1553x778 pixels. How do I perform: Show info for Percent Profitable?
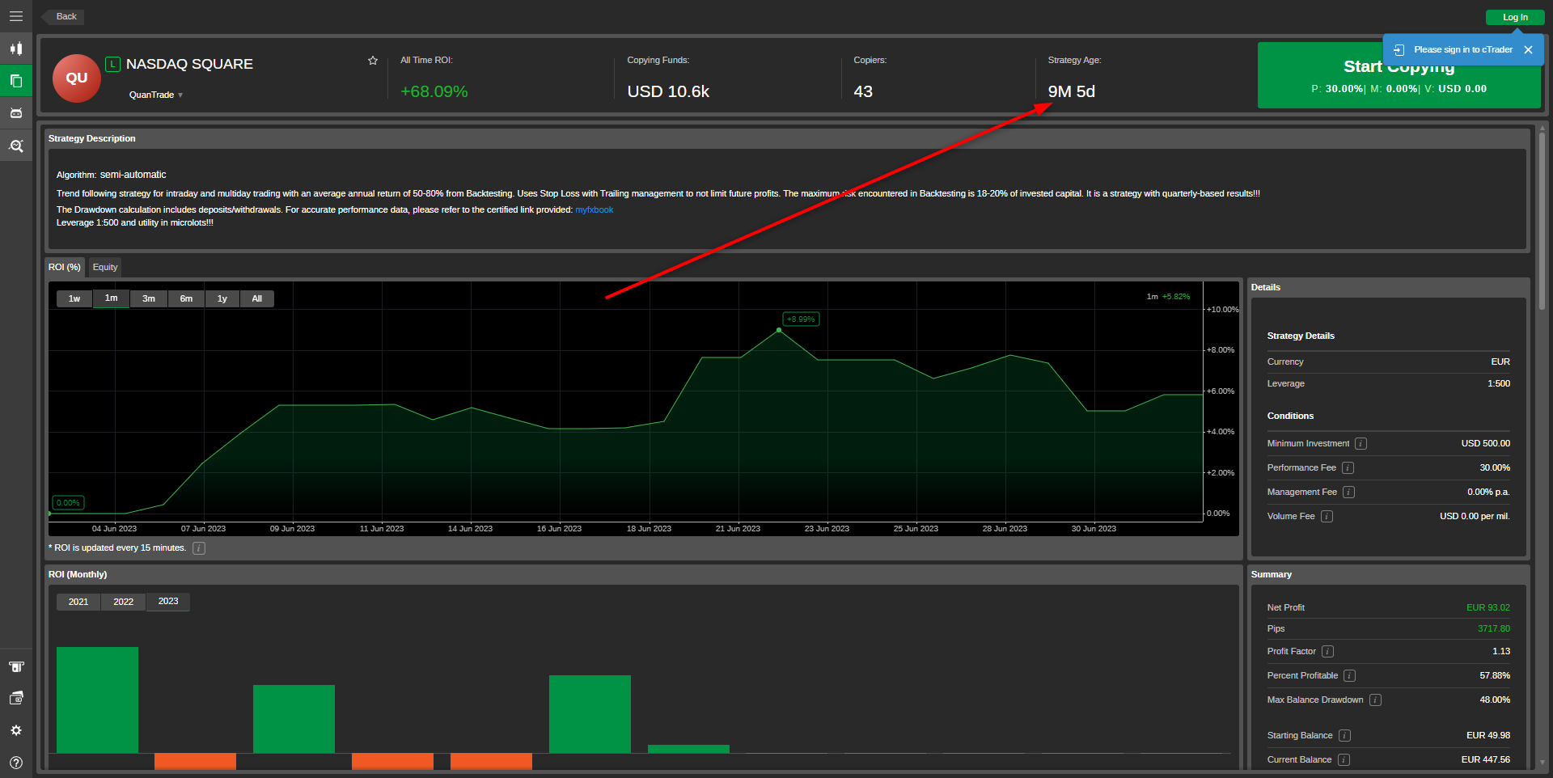point(1349,675)
